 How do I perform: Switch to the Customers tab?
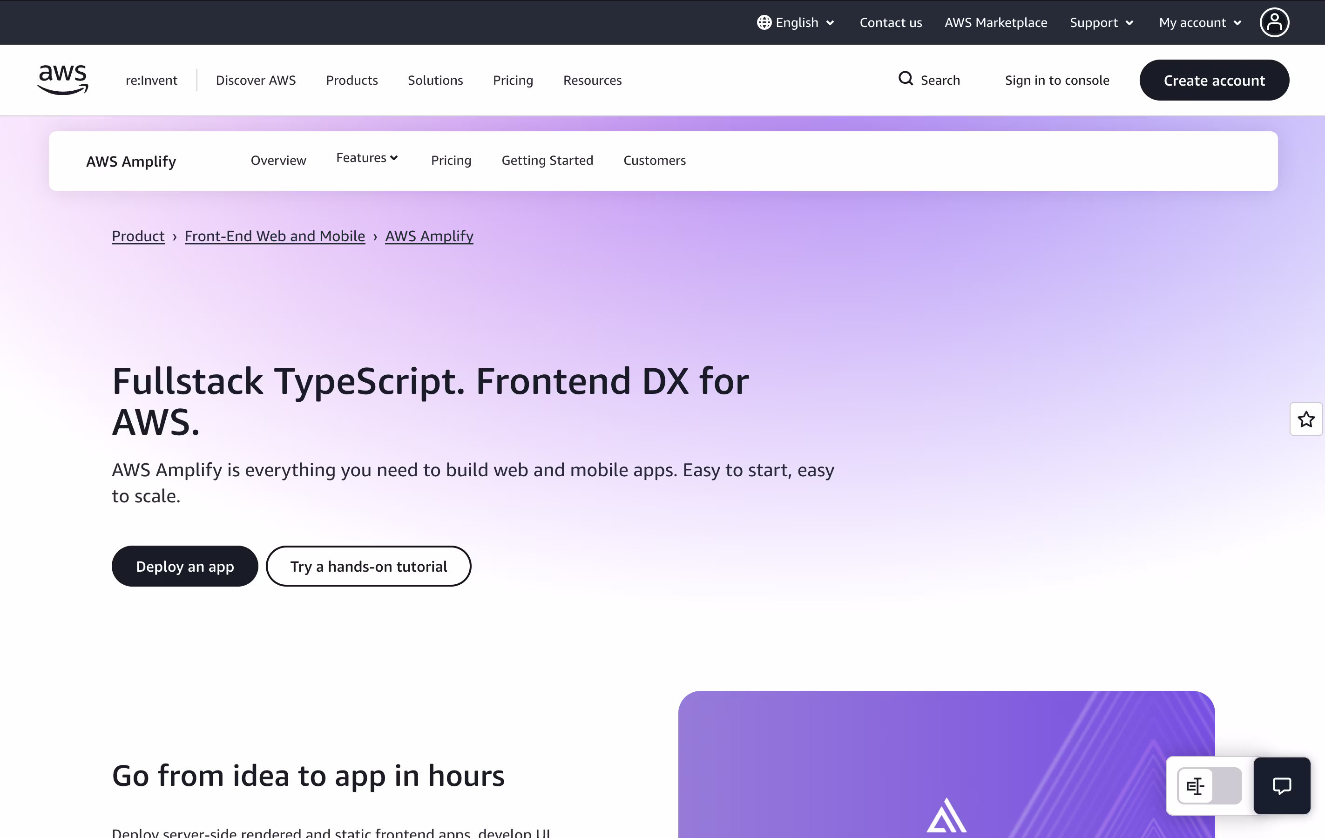654,160
